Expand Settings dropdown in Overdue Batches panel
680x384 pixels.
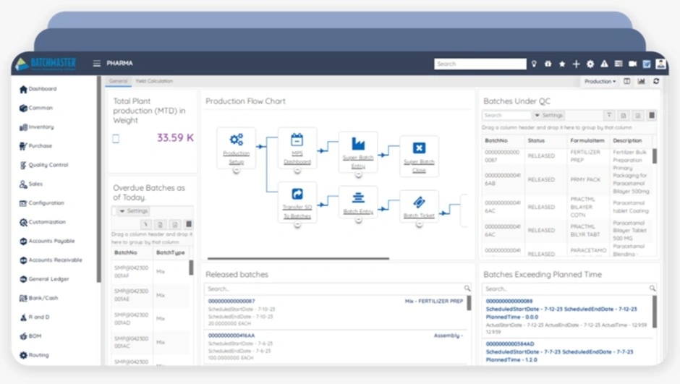tap(131, 211)
